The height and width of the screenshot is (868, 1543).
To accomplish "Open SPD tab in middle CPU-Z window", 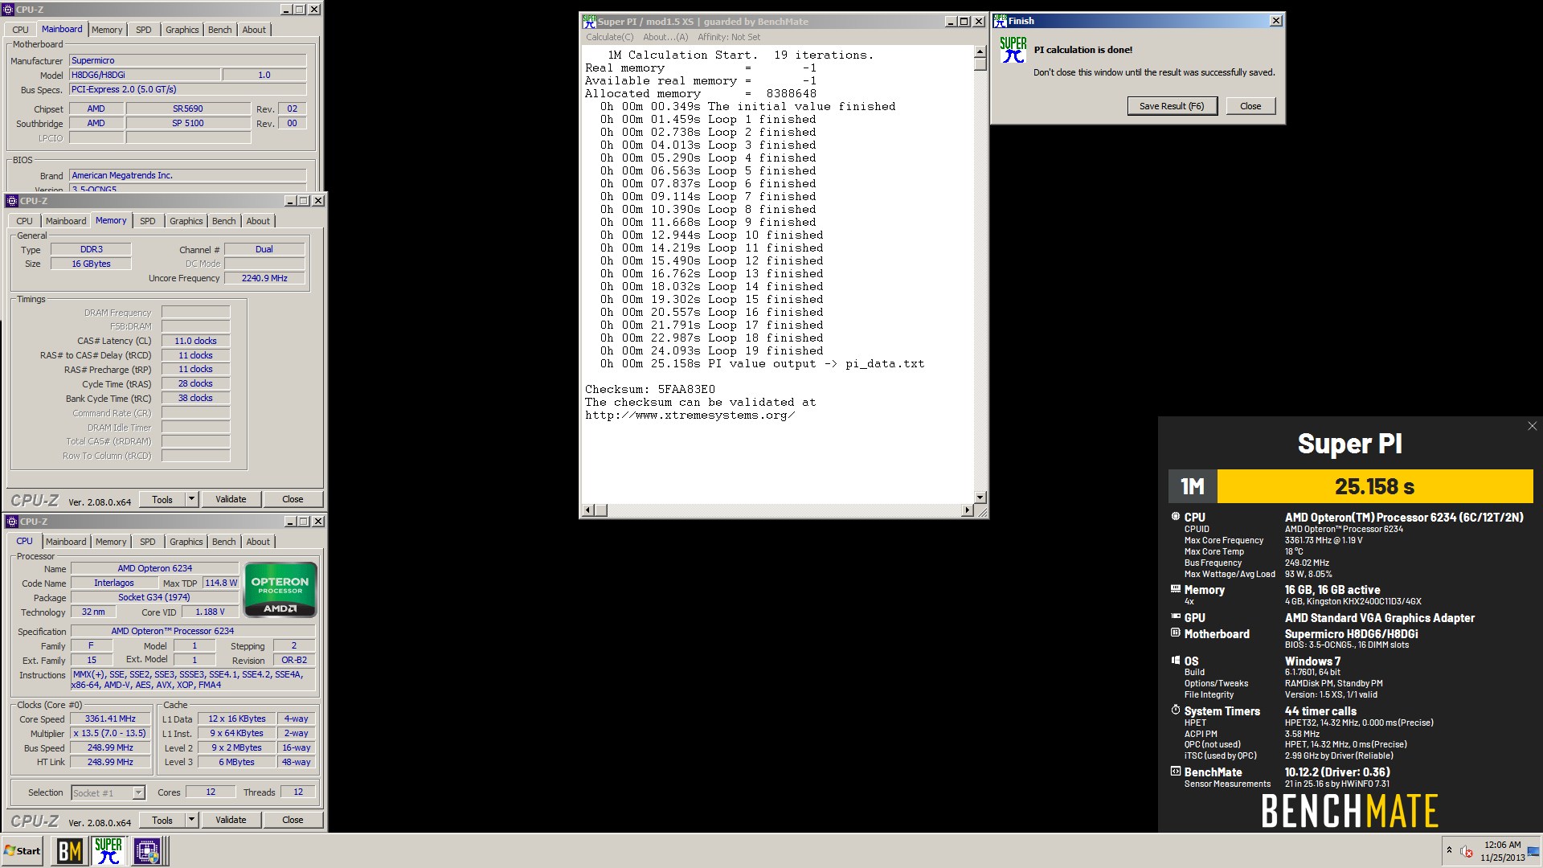I will (x=148, y=221).
